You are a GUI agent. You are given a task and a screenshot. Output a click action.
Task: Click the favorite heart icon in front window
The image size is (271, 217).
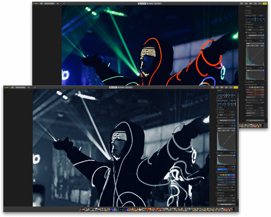(x=222, y=88)
